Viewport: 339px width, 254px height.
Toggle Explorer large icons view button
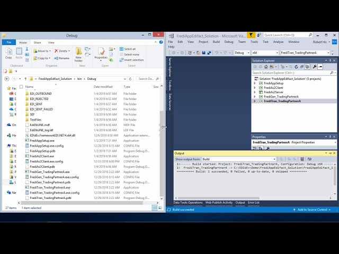click(160, 208)
